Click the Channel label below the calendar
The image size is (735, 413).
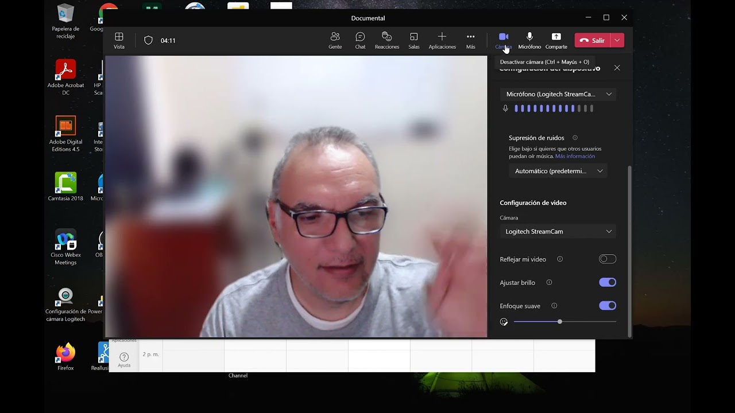coord(238,376)
